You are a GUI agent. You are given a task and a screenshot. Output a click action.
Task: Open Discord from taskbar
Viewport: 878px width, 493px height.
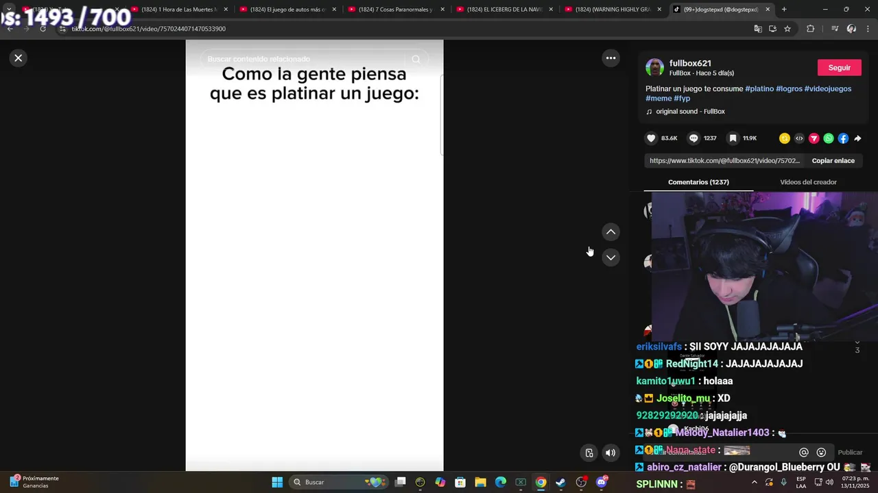click(x=602, y=482)
